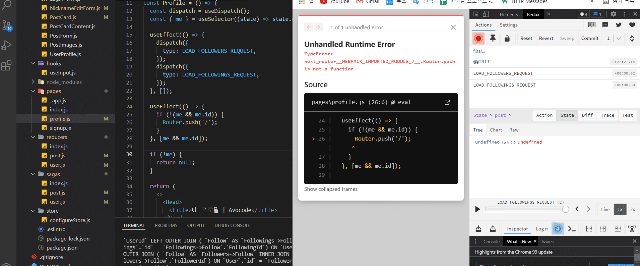Viewport: 640px width, 266px height.
Task: Switch to the Elements tab
Action: pyautogui.click(x=509, y=14)
